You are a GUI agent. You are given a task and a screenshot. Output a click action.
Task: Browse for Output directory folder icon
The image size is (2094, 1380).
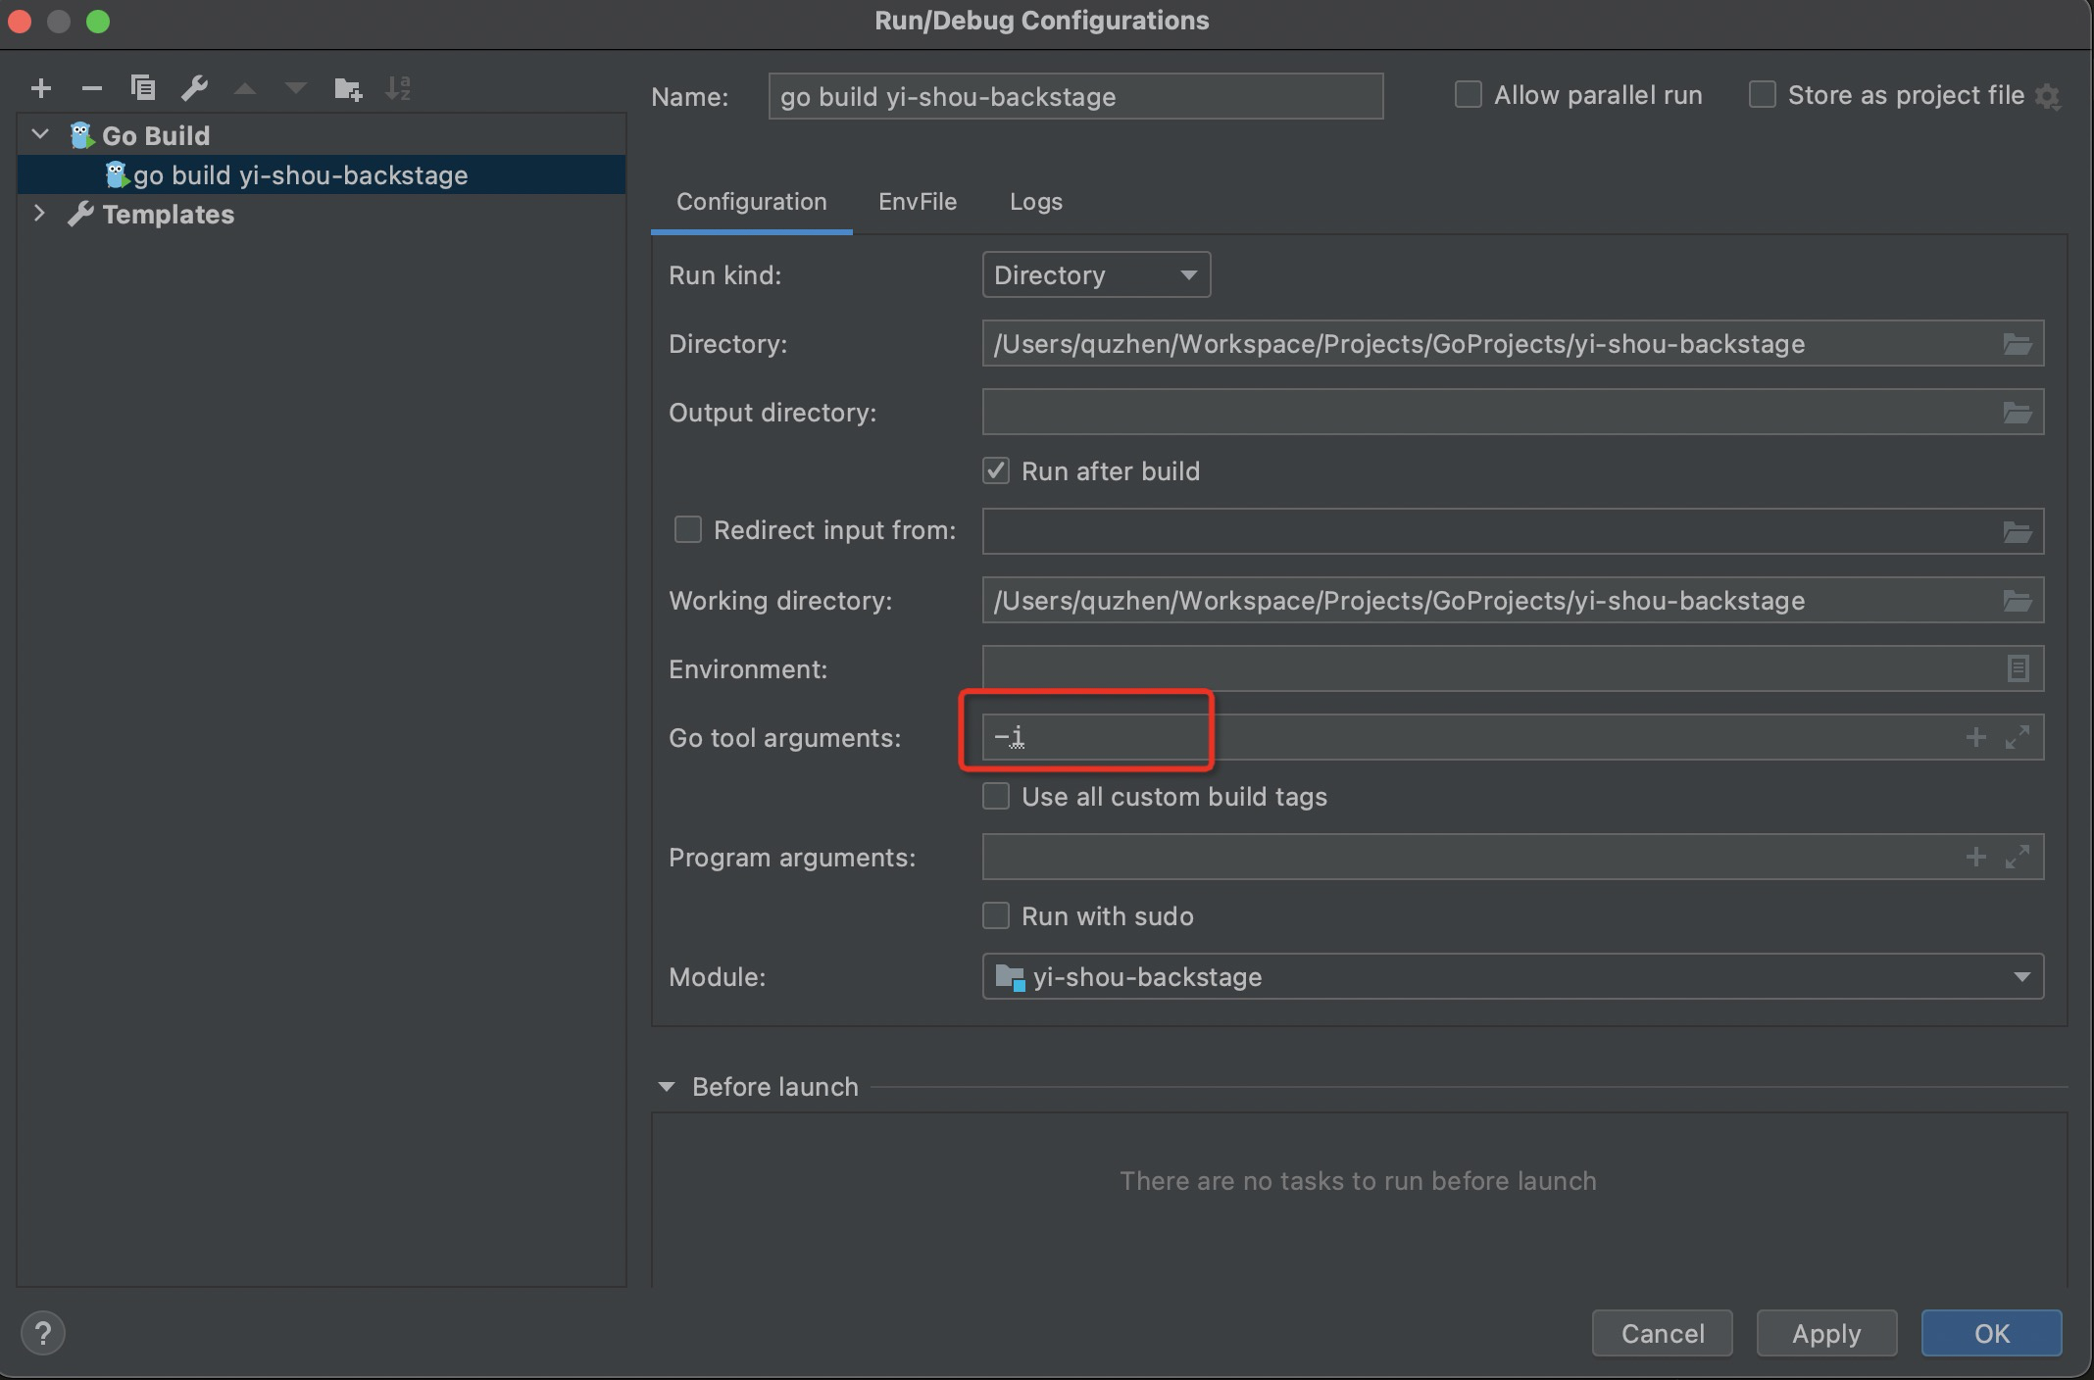[2017, 413]
